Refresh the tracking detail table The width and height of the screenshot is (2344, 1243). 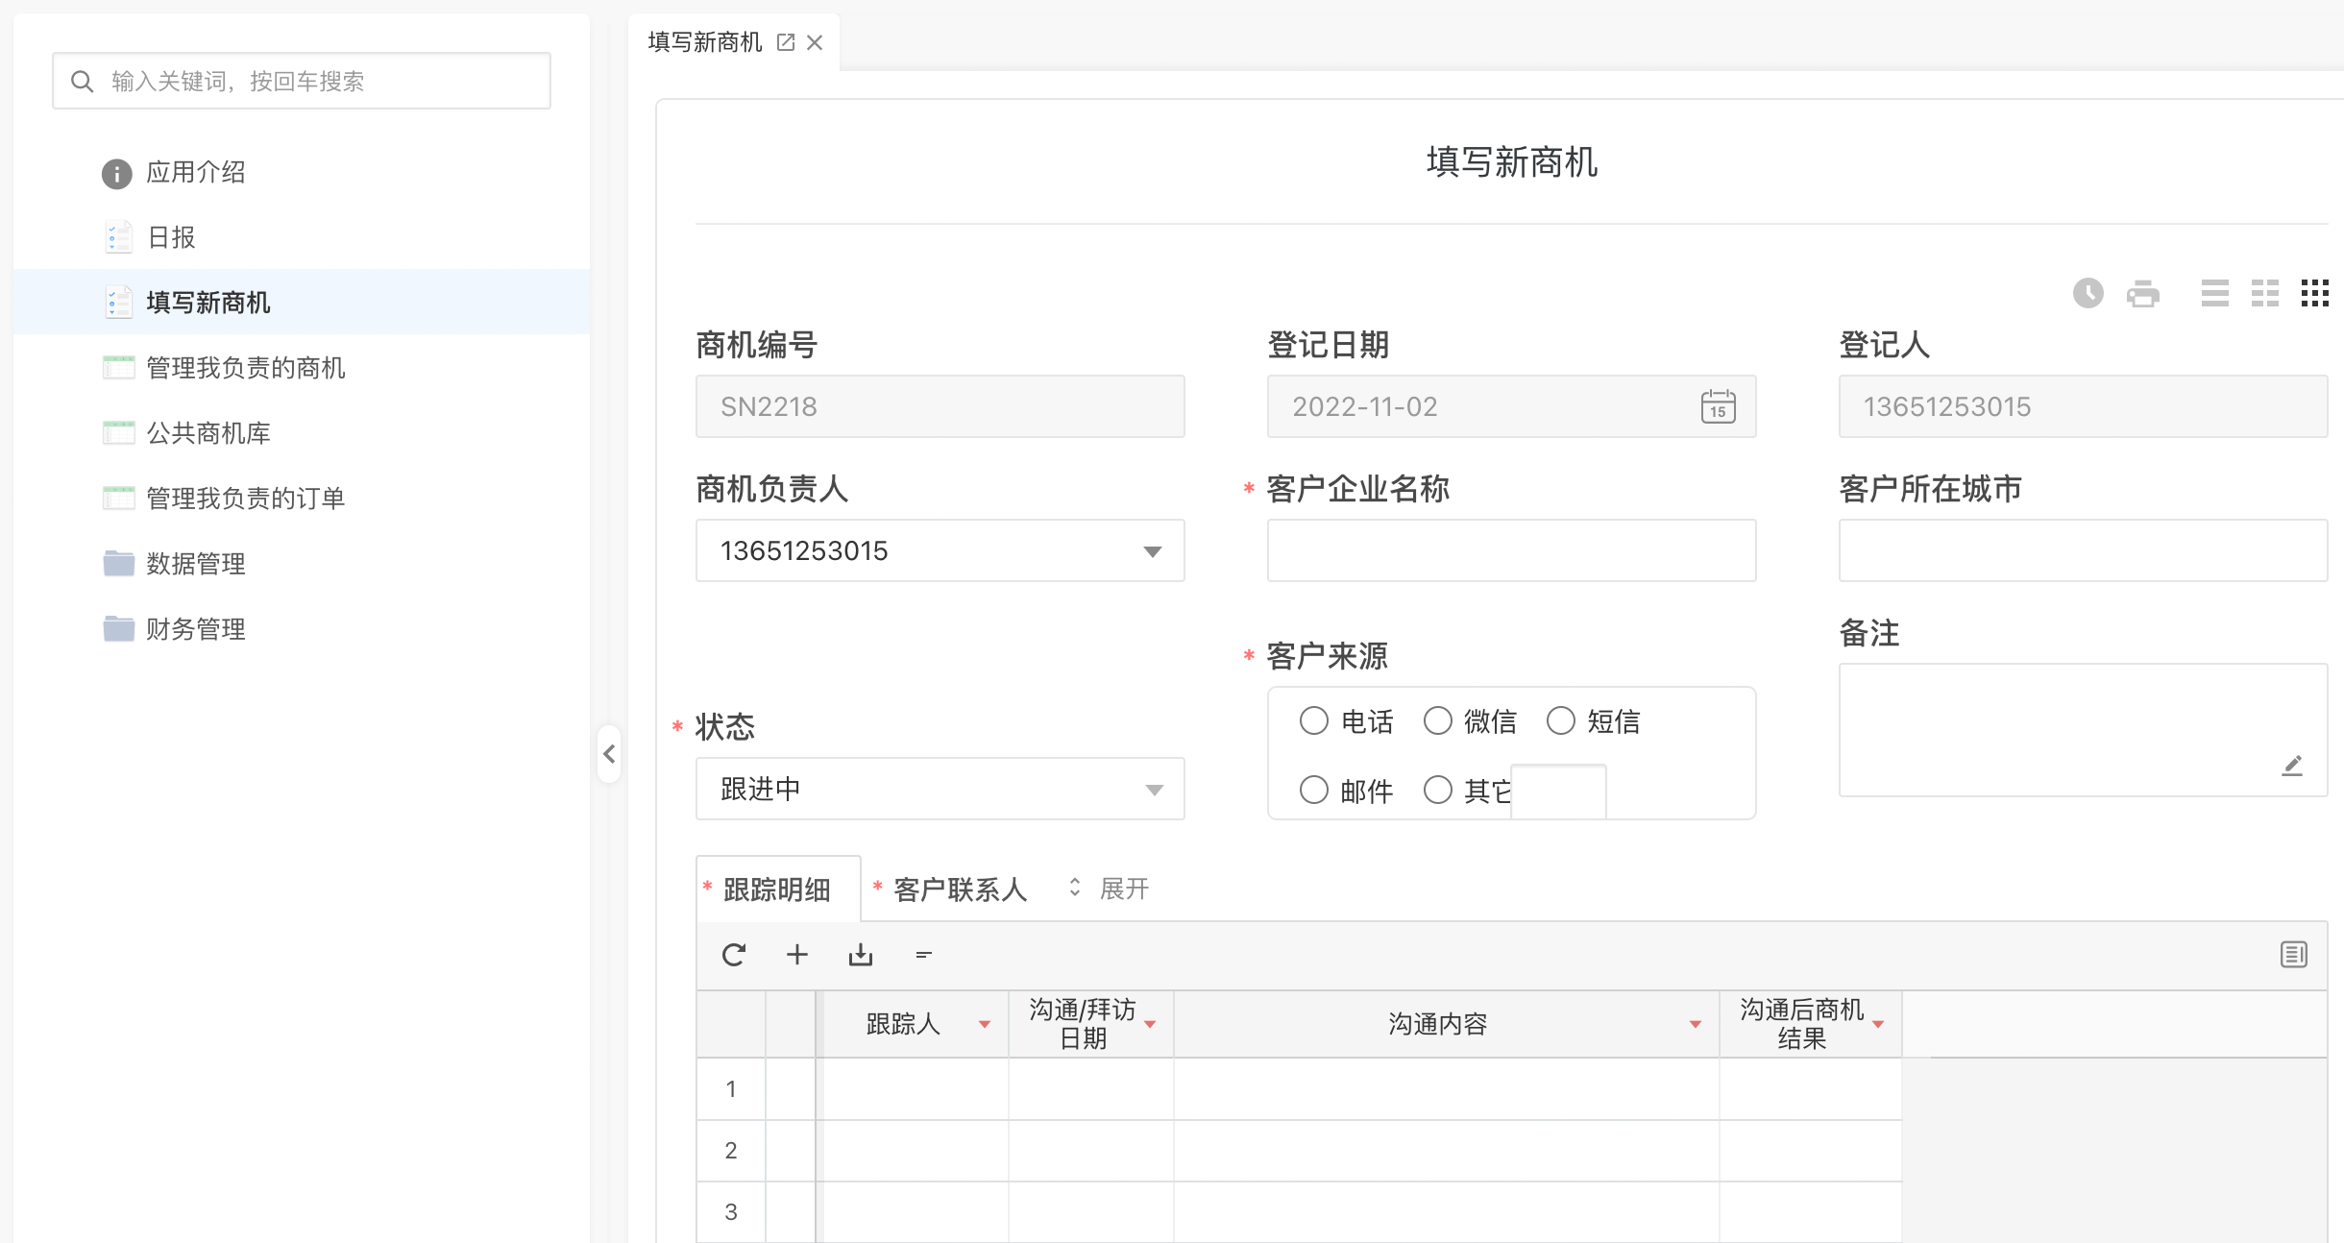(734, 955)
